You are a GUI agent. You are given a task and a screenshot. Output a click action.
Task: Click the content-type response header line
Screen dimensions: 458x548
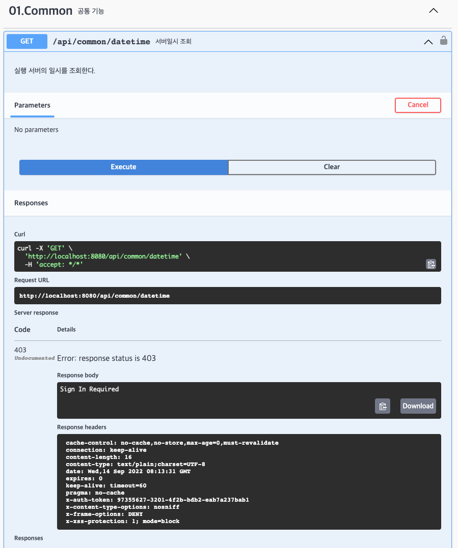tap(136, 464)
